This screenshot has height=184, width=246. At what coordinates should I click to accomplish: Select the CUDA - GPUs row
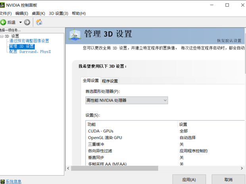165,131
